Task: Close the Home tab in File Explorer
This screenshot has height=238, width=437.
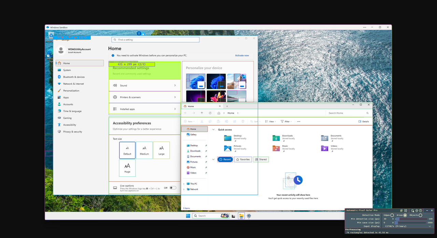Action: click(220, 106)
